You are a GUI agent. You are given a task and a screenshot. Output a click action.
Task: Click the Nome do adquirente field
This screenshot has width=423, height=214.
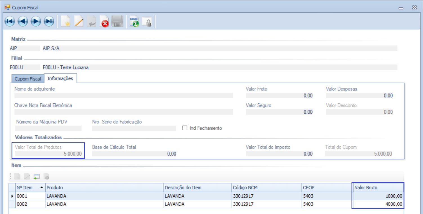[x=124, y=95]
